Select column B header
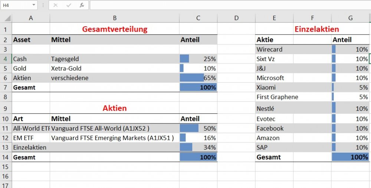 pos(115,18)
